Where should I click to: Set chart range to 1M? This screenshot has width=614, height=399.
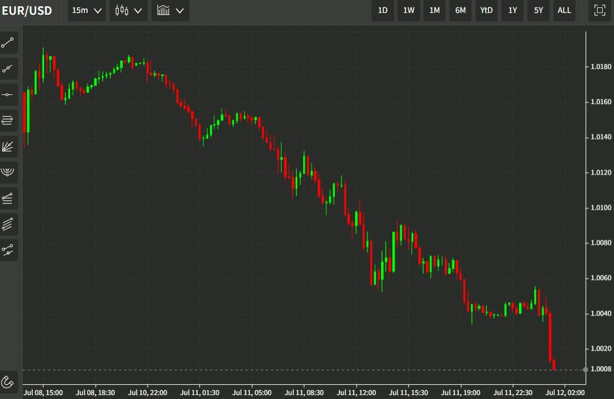point(435,10)
